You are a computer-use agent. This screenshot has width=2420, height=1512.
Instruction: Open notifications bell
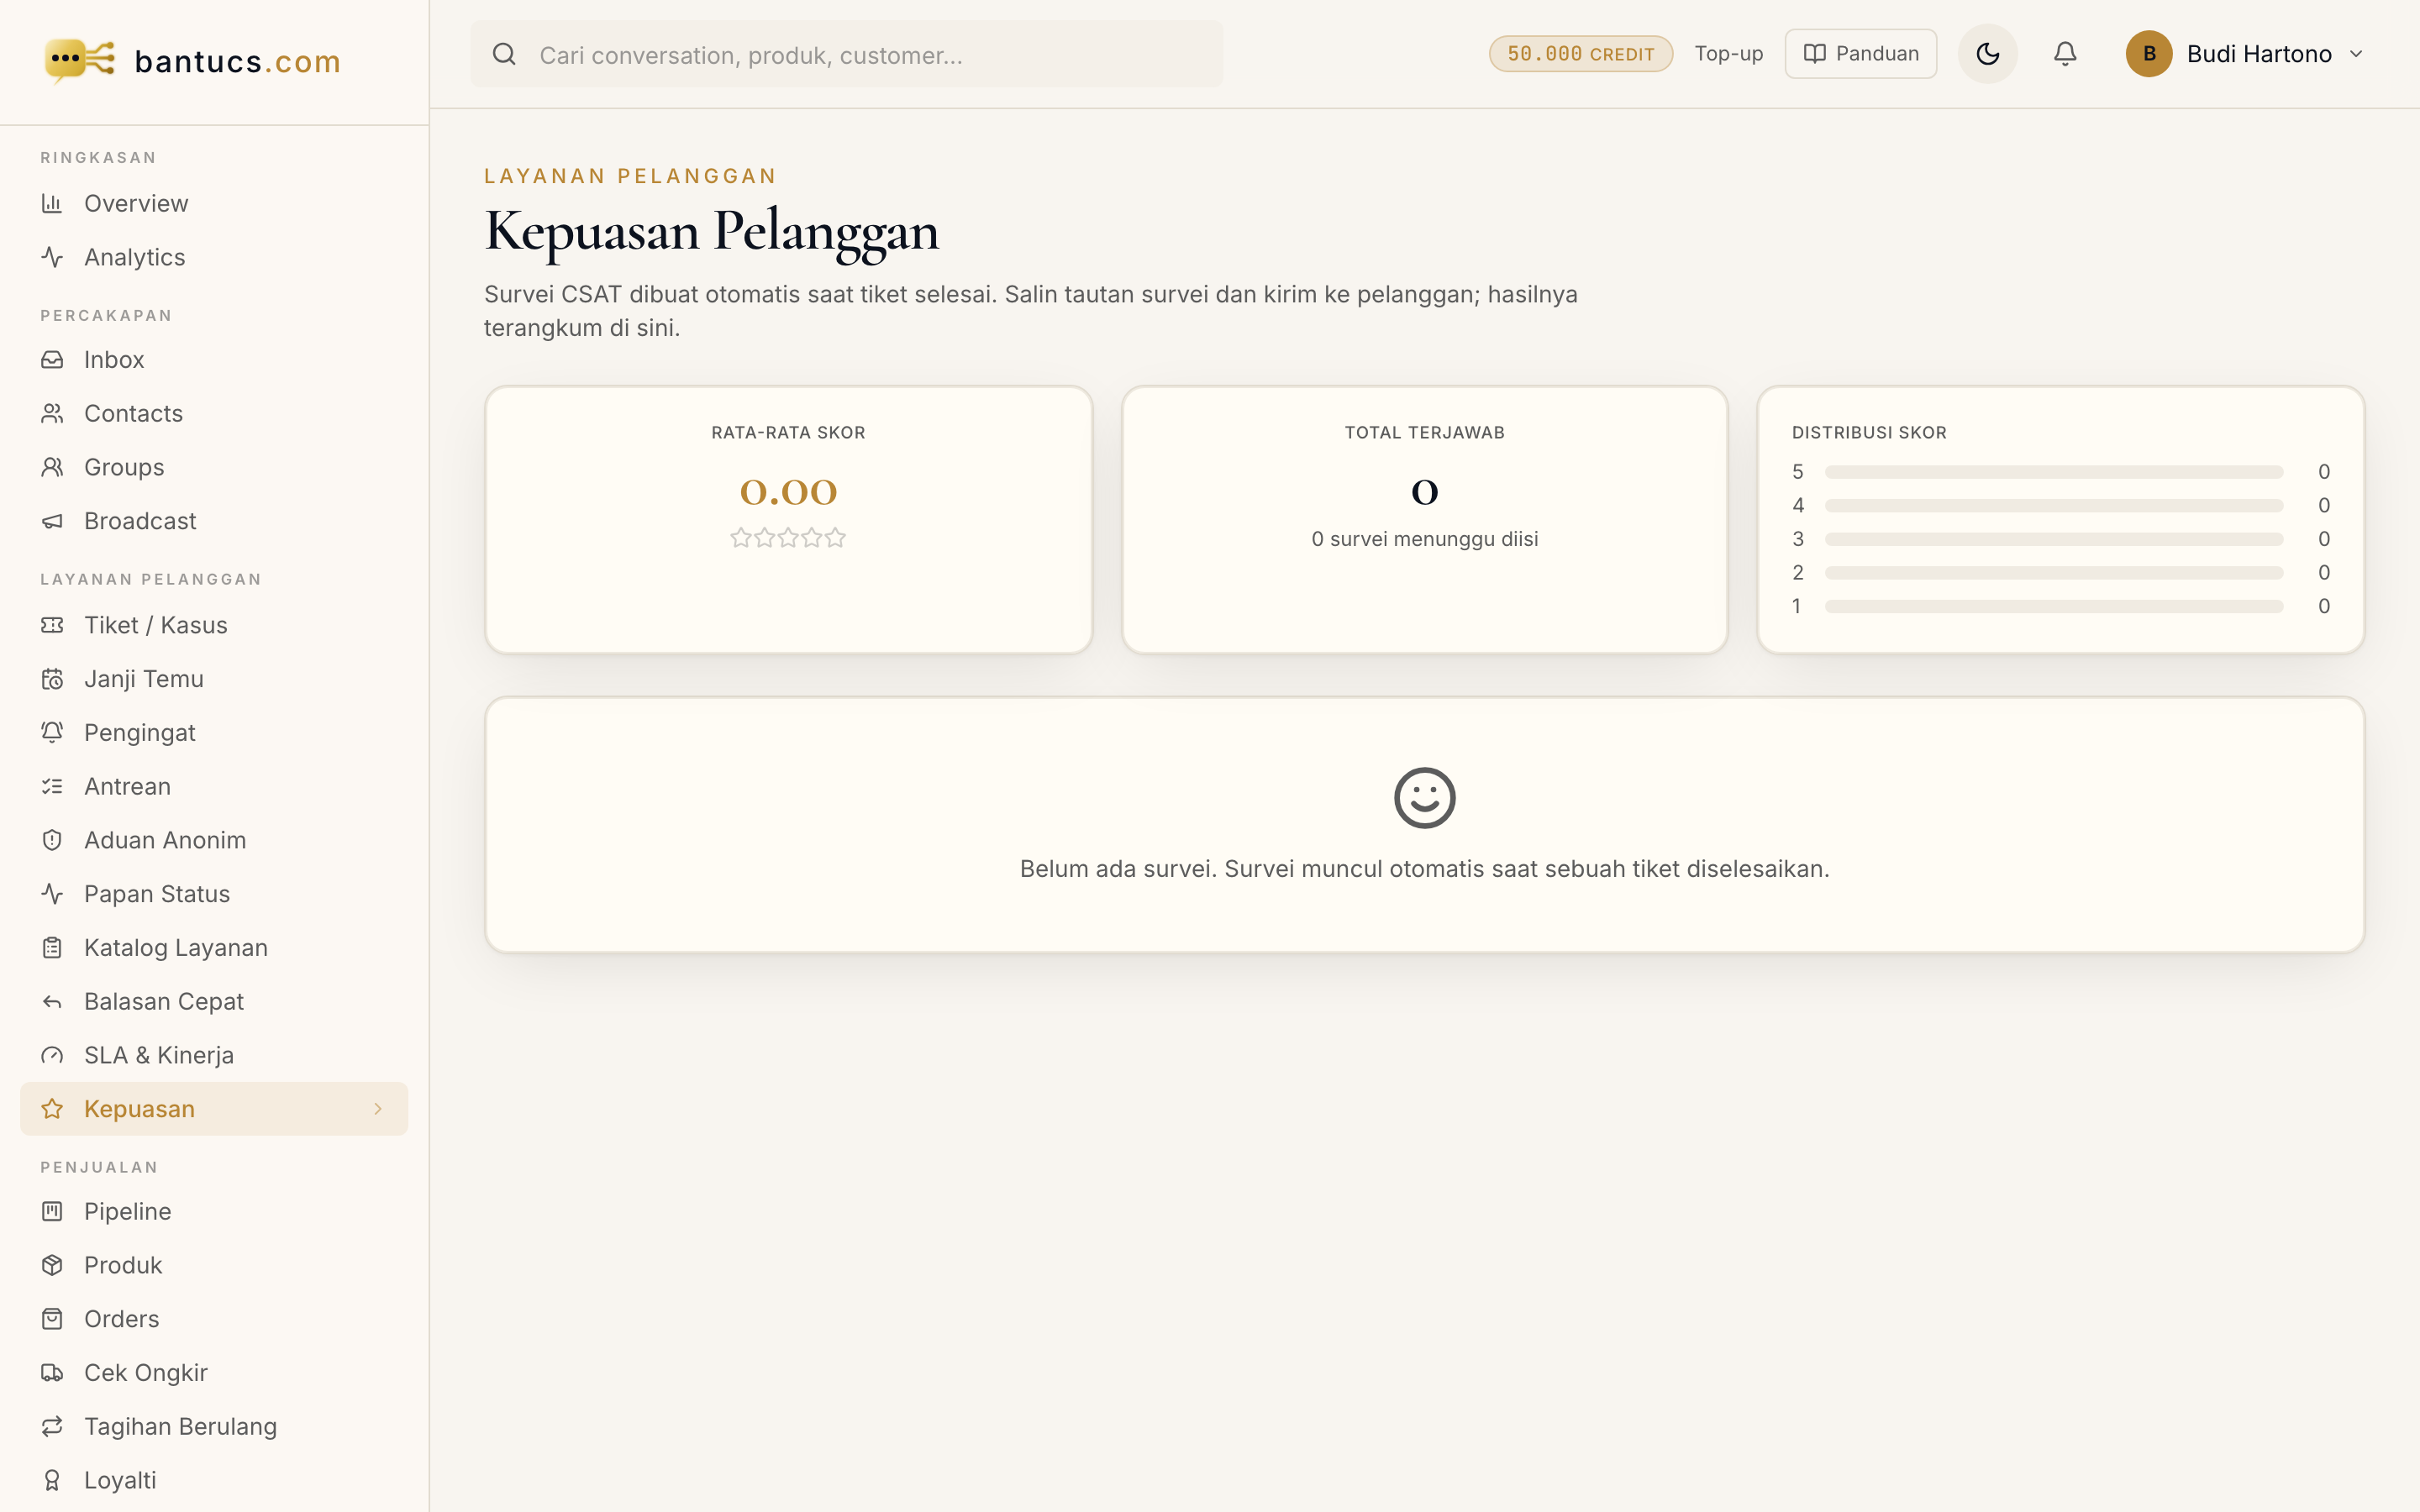coord(2065,54)
